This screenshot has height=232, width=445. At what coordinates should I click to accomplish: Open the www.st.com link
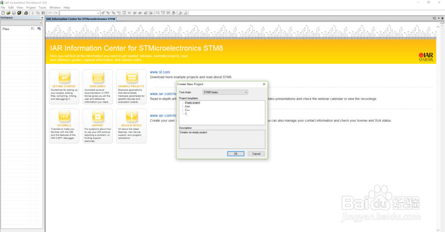point(160,72)
